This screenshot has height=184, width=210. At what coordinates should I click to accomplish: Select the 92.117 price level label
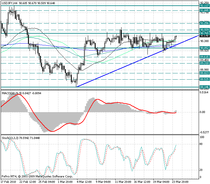[204, 6]
